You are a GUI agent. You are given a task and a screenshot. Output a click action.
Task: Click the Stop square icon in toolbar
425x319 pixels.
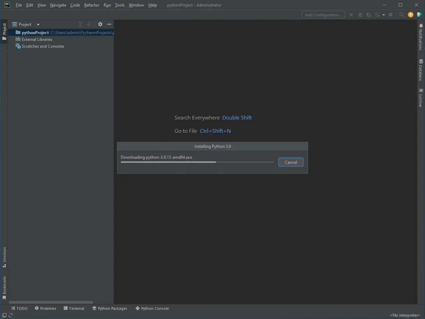tap(391, 15)
